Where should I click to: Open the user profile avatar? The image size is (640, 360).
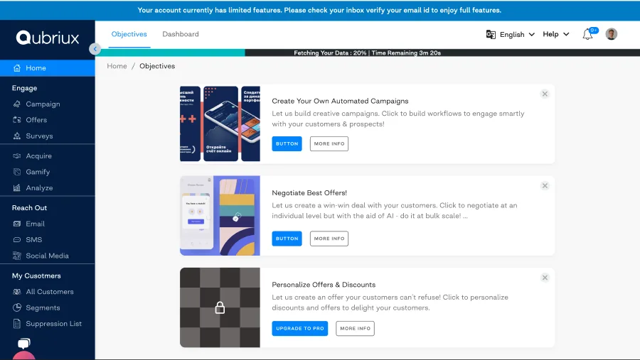(x=611, y=34)
